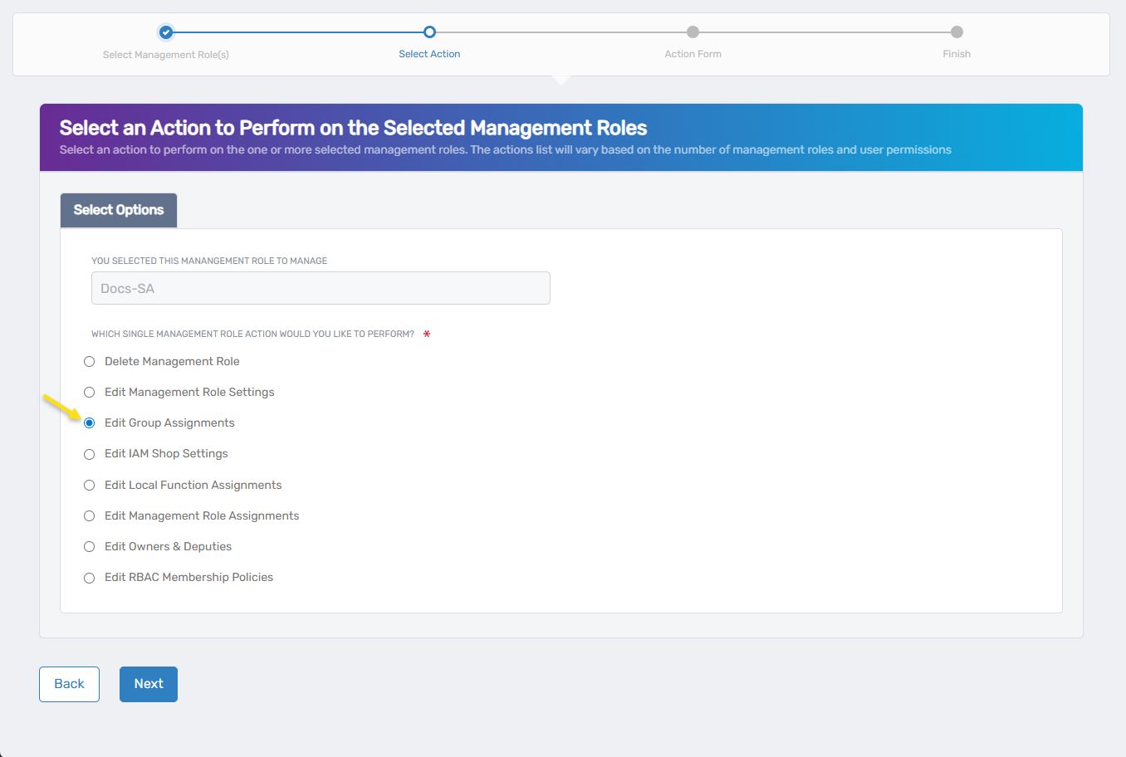Open the Select Options tab
This screenshot has height=757, width=1126.
(119, 210)
